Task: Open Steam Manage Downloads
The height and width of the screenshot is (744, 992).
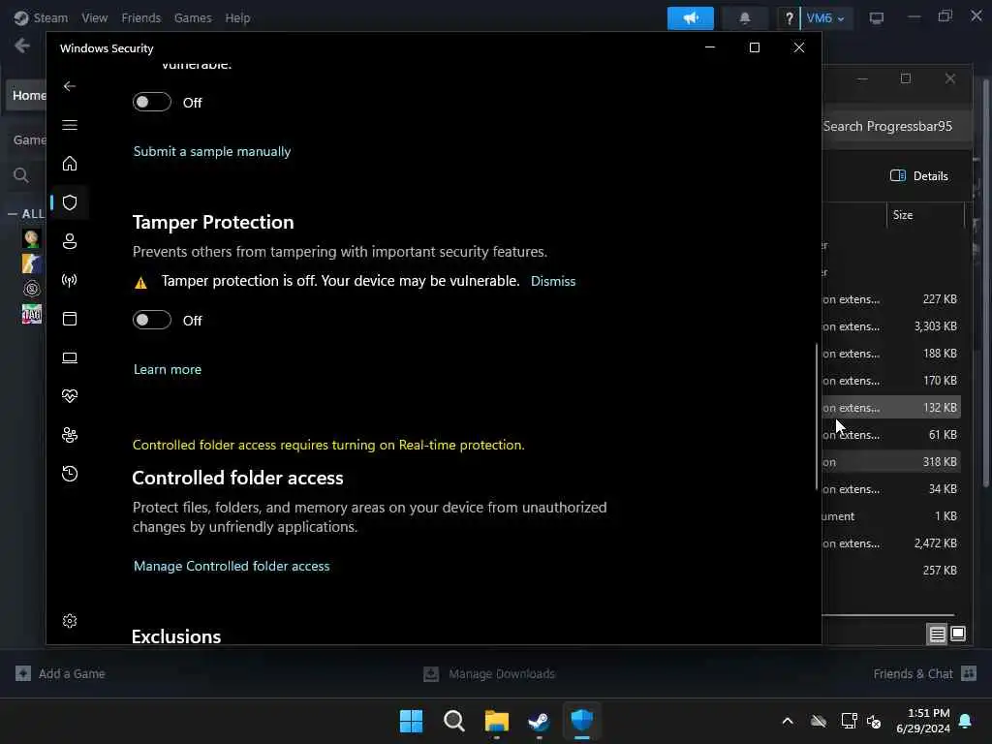Action: pos(489,674)
